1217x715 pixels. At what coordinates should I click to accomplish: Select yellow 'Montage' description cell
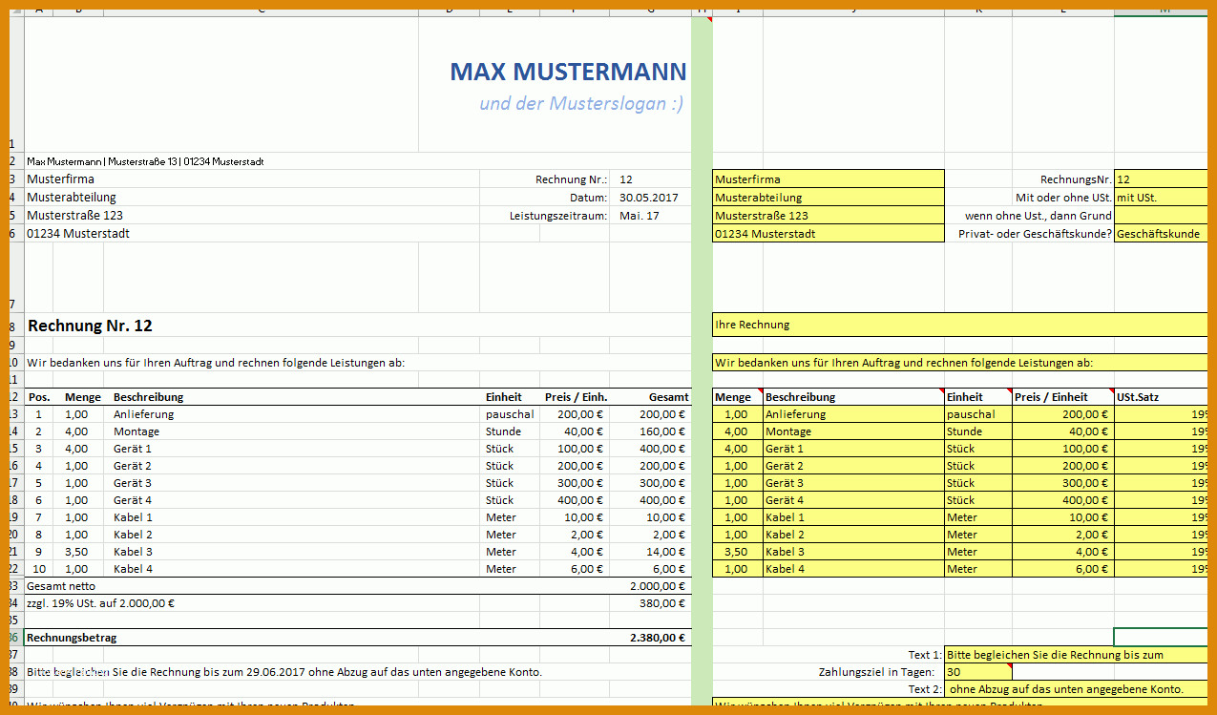853,431
